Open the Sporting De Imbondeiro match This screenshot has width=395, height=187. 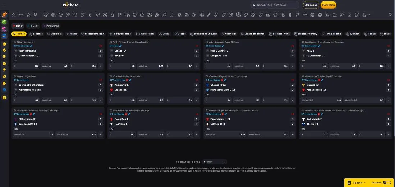coord(31,85)
